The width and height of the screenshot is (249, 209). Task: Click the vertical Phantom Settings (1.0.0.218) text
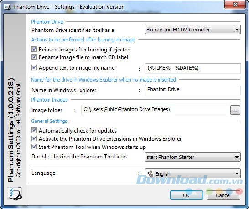click(x=11, y=130)
